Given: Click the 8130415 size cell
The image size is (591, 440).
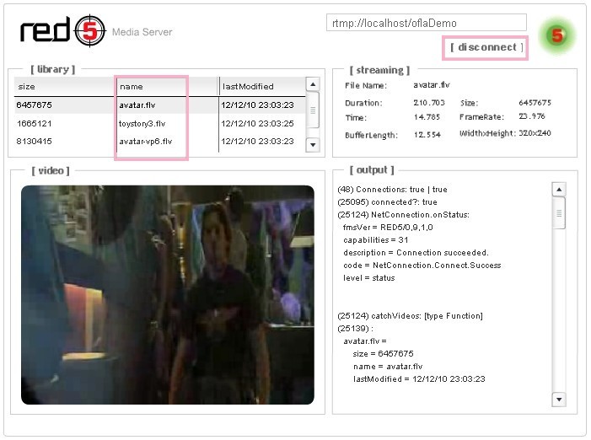Looking at the screenshot, I should [34, 142].
